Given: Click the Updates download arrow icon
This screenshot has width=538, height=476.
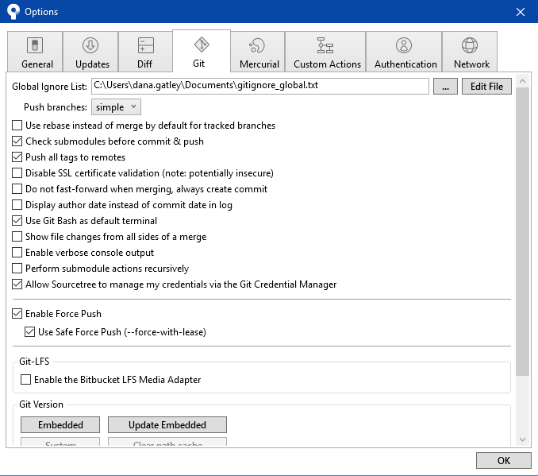Looking at the screenshot, I should point(90,45).
